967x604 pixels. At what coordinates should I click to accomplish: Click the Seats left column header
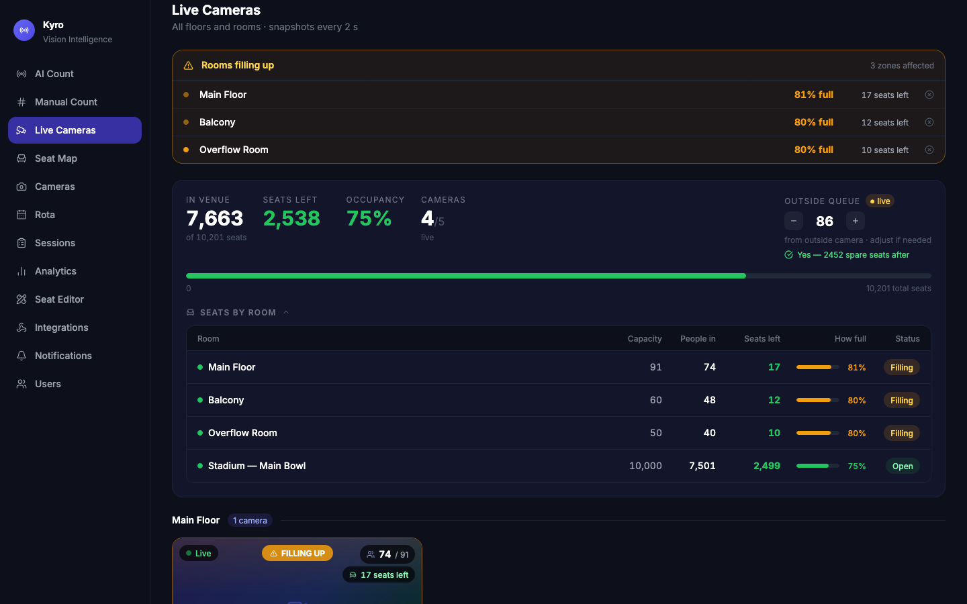762,339
